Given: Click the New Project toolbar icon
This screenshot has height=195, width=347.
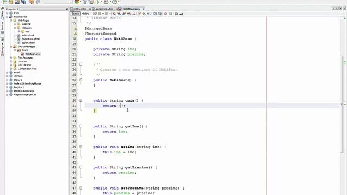Looking at the screenshot, I should pos(11,2).
